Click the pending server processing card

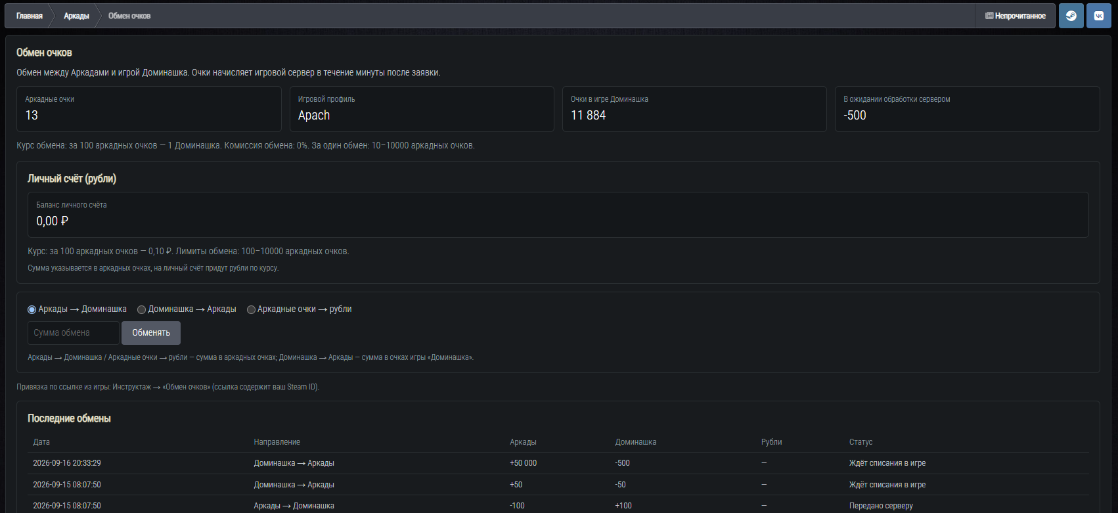click(968, 109)
